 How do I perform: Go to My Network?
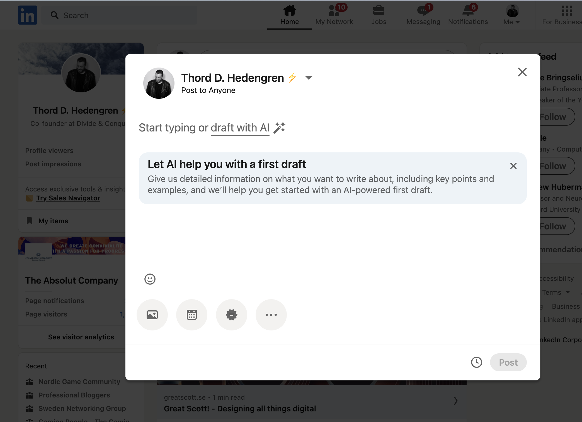click(x=334, y=15)
